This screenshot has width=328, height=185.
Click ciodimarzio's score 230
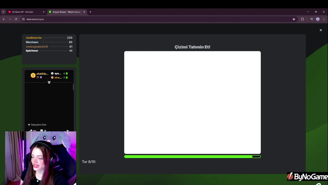(x=69, y=38)
